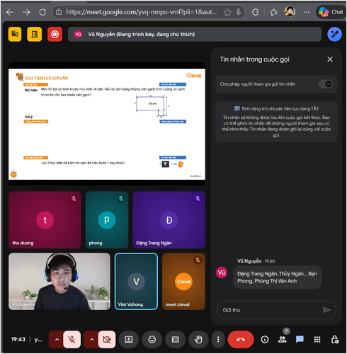This screenshot has height=354, width=347.
Task: Click the red record button
Action: click(x=55, y=34)
